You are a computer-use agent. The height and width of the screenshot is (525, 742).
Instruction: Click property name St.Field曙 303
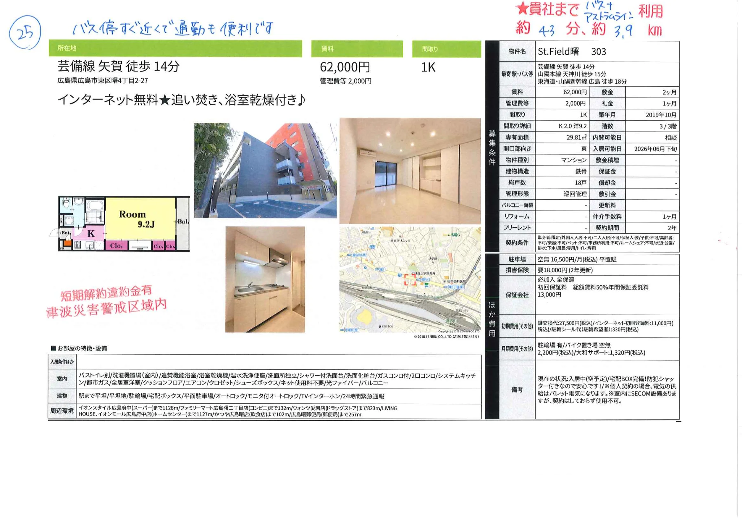click(x=572, y=52)
